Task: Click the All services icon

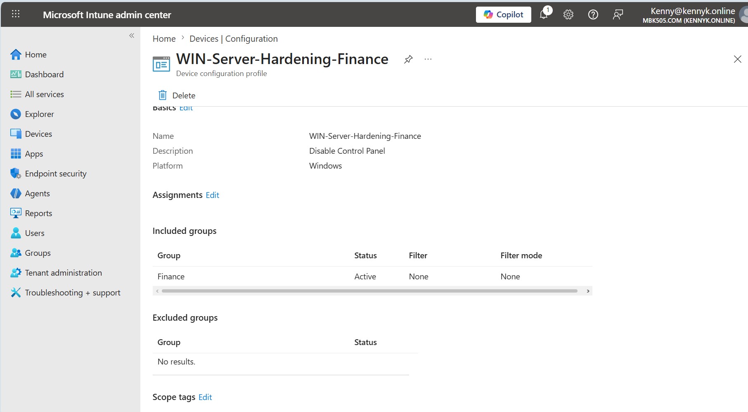Action: tap(16, 94)
